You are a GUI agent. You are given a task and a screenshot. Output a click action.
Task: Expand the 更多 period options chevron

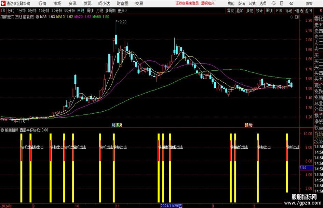(x=126, y=11)
